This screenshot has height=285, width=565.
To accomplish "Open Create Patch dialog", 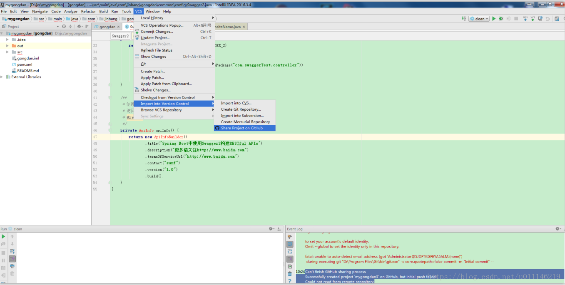I will (174, 72).
